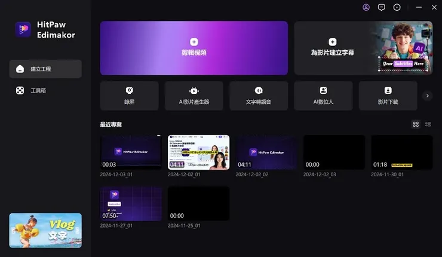
Task: Open the user account profile icon
Action: 366,7
